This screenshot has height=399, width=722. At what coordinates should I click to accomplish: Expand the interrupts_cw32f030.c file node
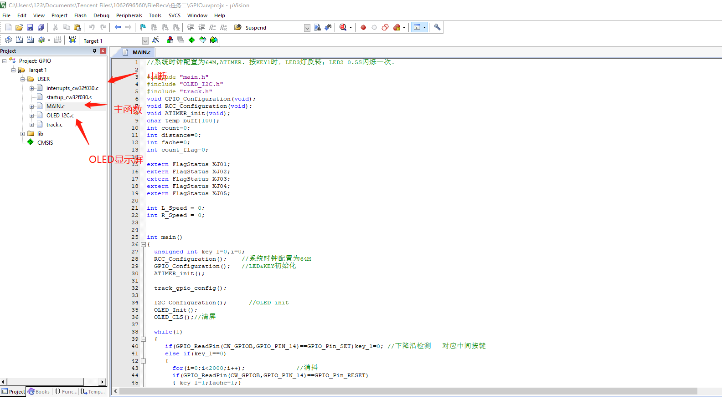click(31, 88)
